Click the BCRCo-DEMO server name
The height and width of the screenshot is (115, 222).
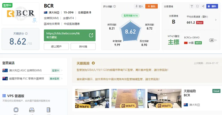coord(192,38)
